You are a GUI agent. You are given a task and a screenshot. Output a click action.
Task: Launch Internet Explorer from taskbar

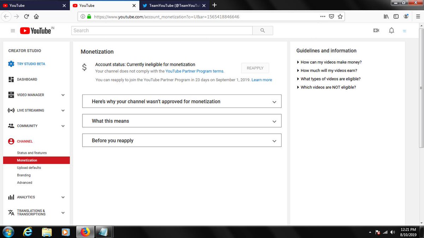point(28,232)
